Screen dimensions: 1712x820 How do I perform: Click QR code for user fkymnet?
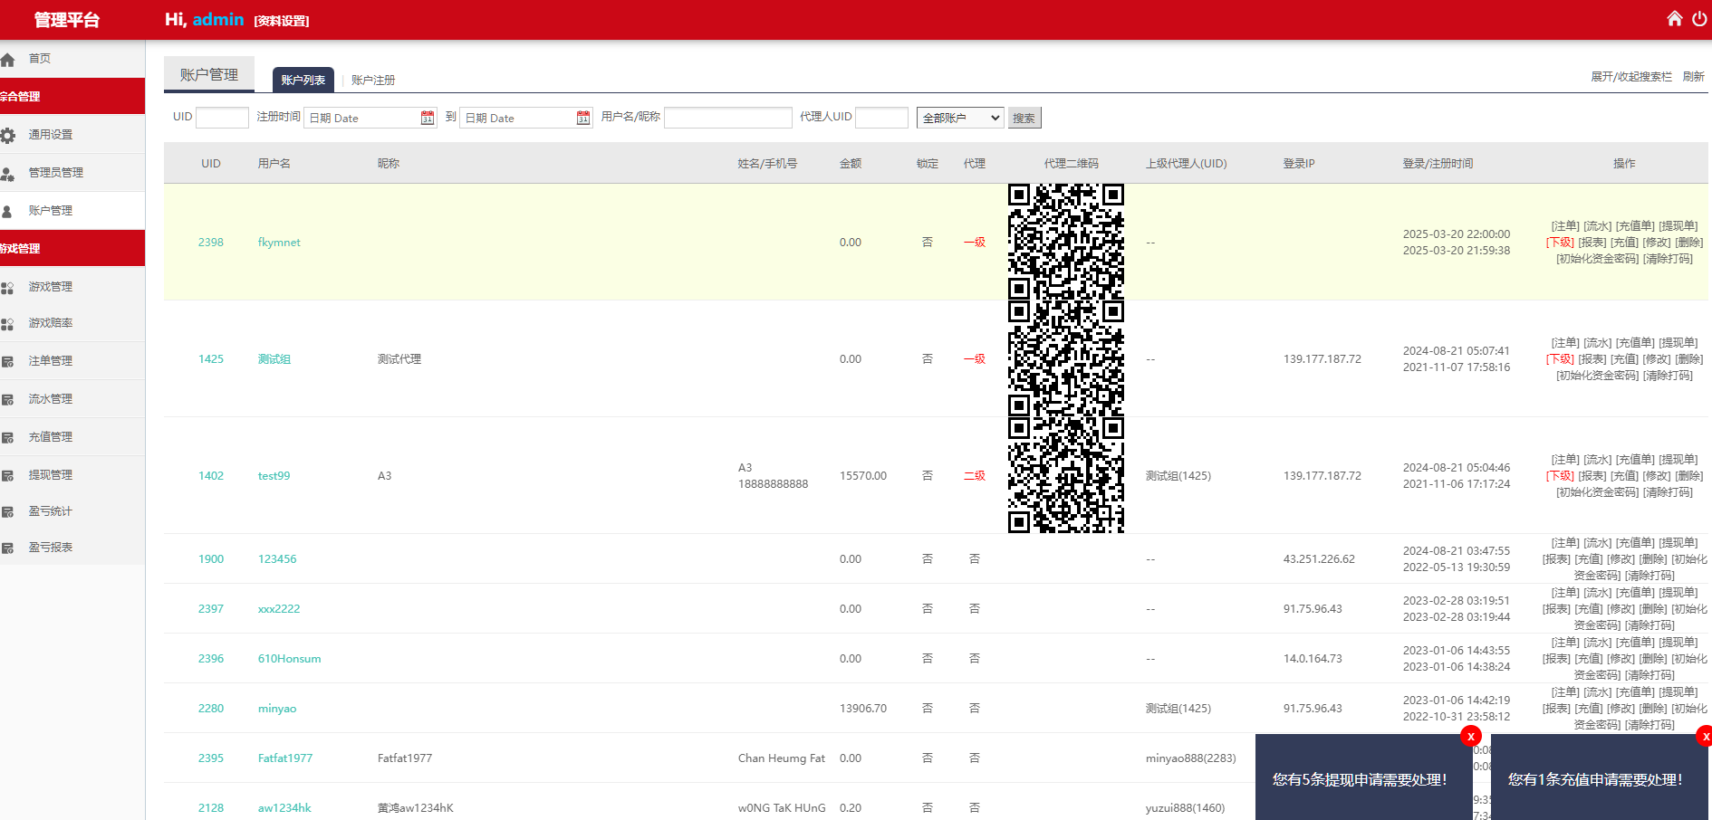1065,242
